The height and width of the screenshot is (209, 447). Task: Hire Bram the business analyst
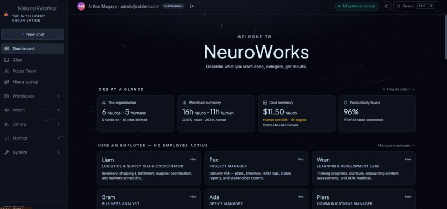pyautogui.click(x=193, y=197)
